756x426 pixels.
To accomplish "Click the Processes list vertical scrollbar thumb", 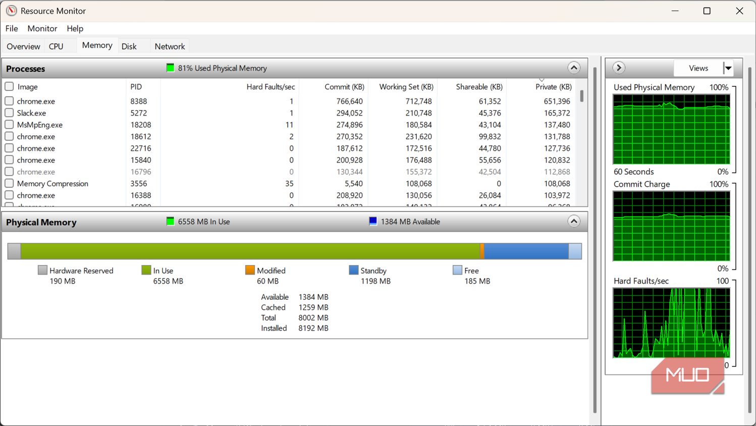I will click(582, 96).
